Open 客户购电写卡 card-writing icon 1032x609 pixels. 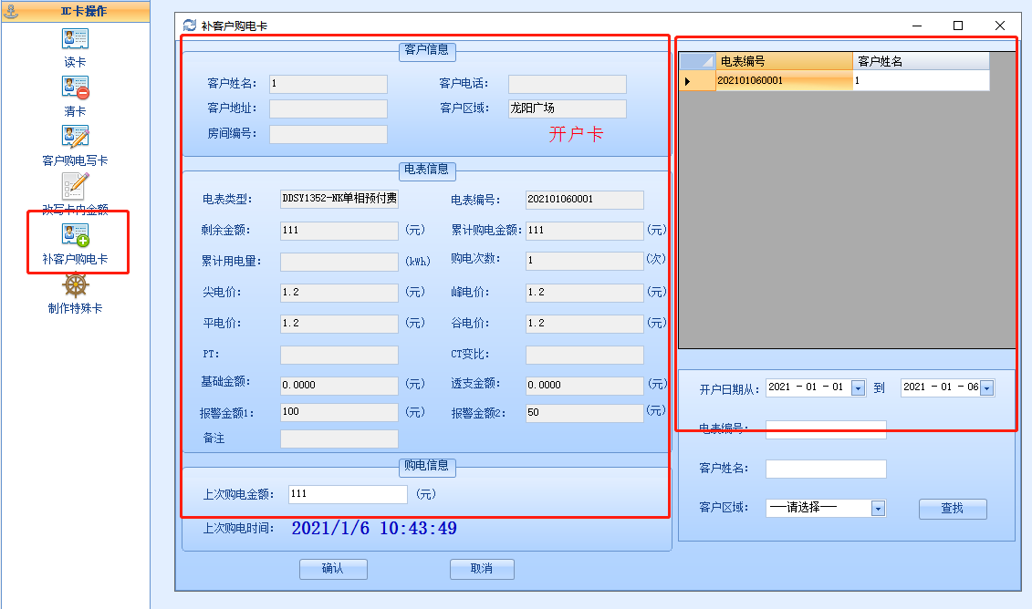pyautogui.click(x=75, y=137)
